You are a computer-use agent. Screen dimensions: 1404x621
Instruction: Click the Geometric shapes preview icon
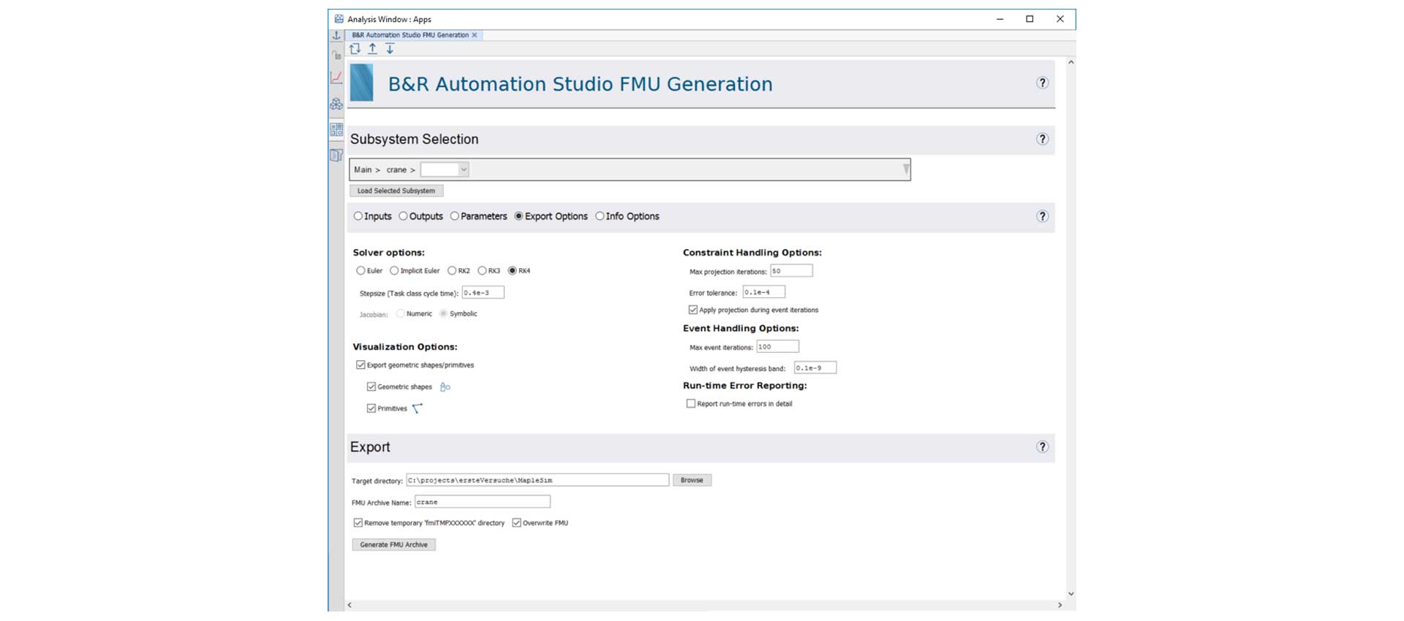click(x=445, y=387)
